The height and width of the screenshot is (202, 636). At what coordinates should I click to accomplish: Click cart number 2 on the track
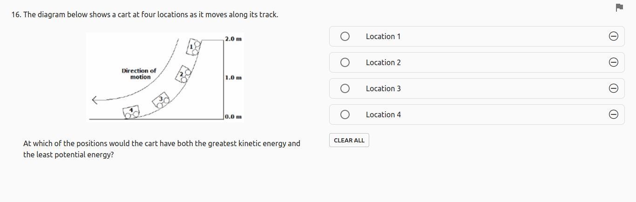(x=183, y=74)
